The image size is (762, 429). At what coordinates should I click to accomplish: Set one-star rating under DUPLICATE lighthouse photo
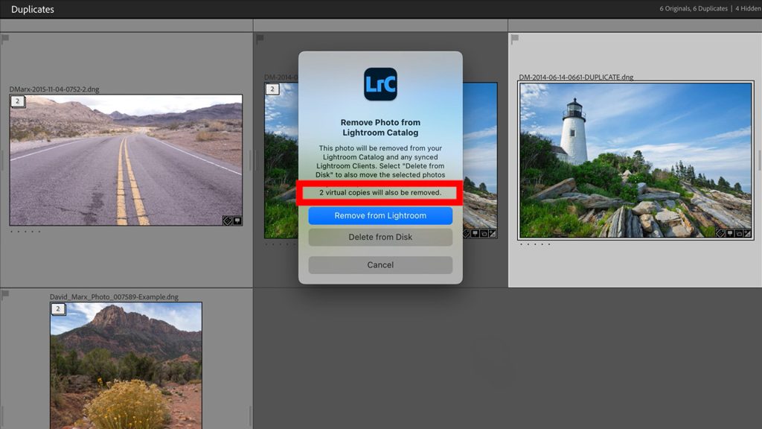tap(522, 244)
